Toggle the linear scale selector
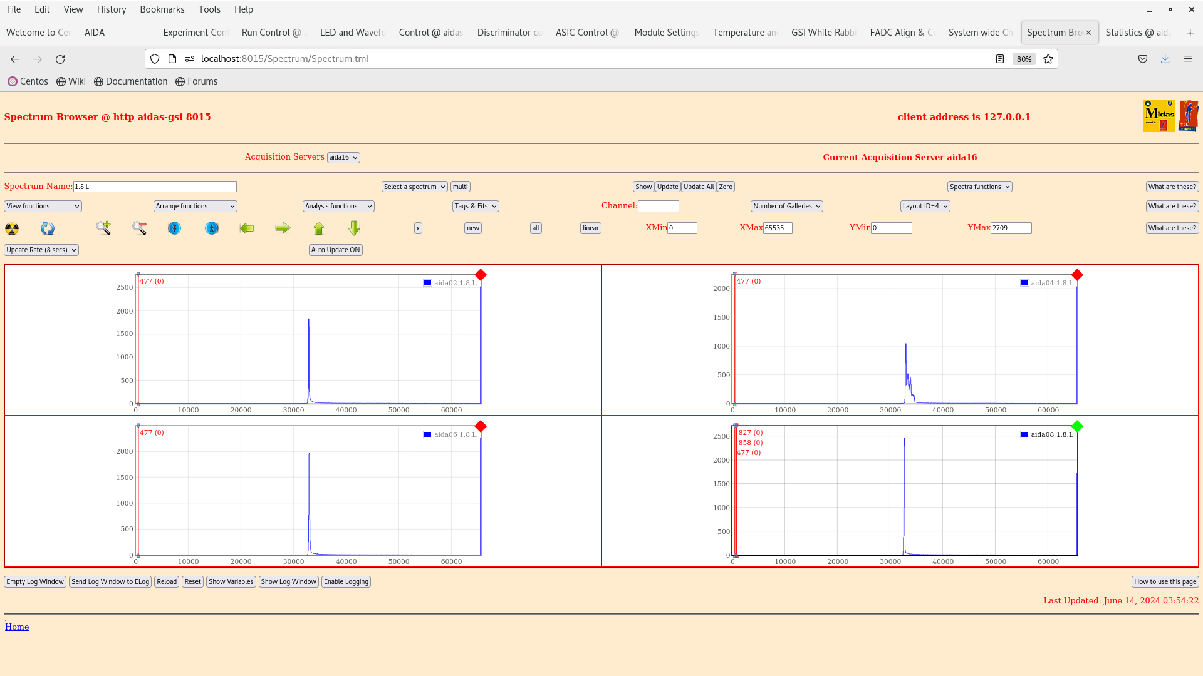Image resolution: width=1203 pixels, height=676 pixels. click(591, 227)
